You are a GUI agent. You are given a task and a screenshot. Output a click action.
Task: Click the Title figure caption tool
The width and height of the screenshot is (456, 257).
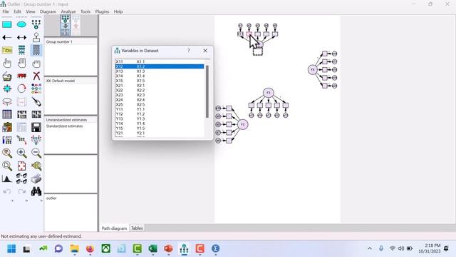pos(7,50)
